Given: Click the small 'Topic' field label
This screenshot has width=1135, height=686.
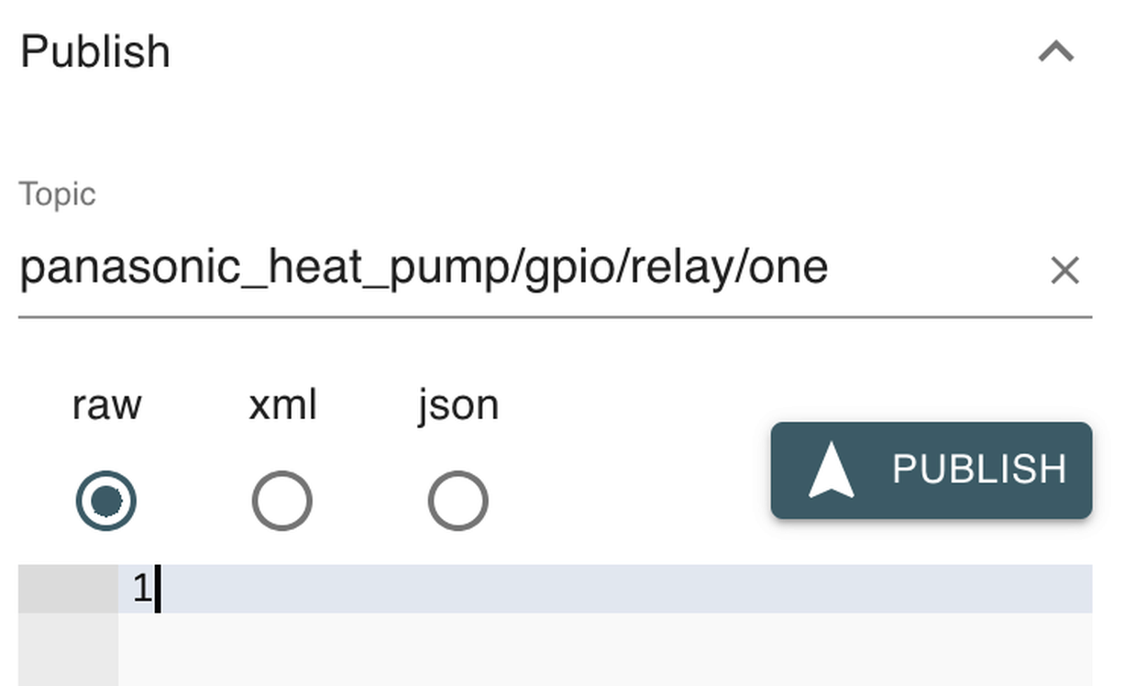Looking at the screenshot, I should coord(57,194).
